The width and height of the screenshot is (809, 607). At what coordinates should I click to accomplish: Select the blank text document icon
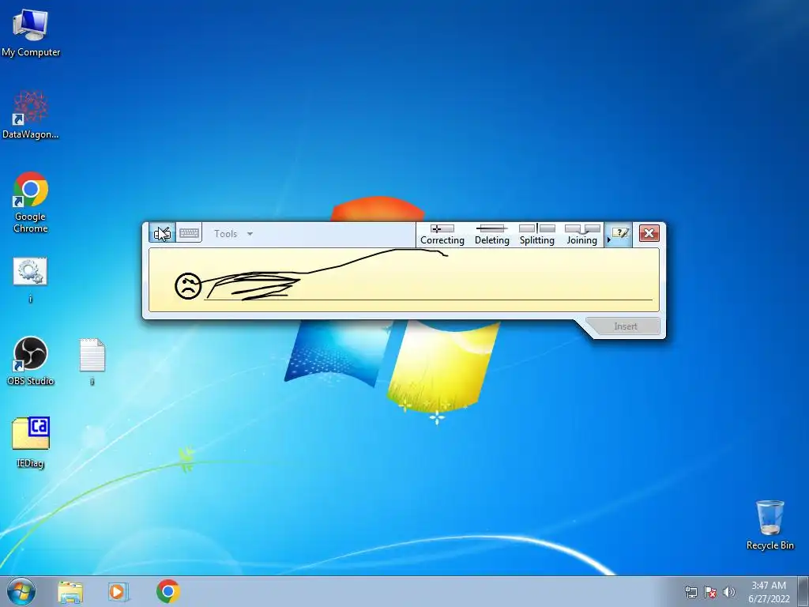tap(92, 361)
